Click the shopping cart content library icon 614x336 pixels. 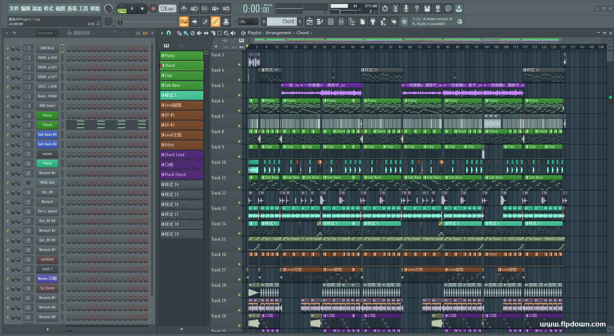[405, 22]
